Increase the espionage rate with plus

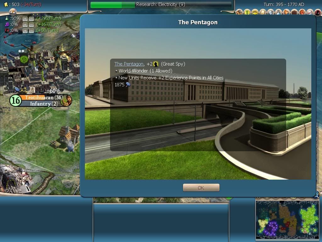click(25, 31)
